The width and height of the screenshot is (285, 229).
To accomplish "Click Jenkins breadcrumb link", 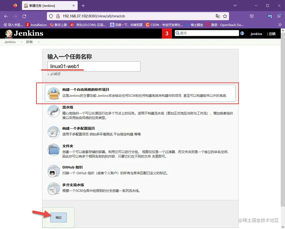I will 10,42.
